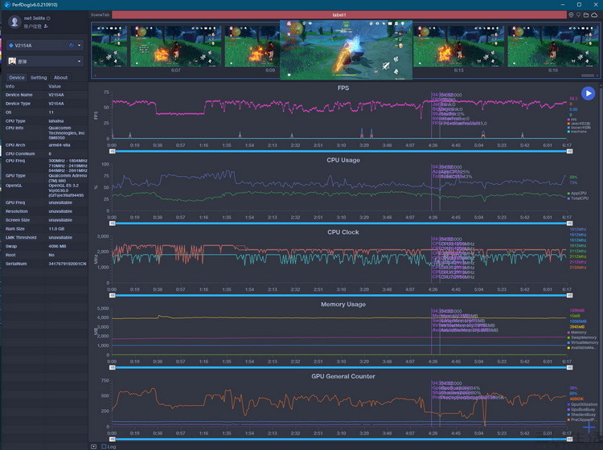Image resolution: width=603 pixels, height=450 pixels.
Task: Click the add chart plus icon at bottom right
Action: (589, 427)
